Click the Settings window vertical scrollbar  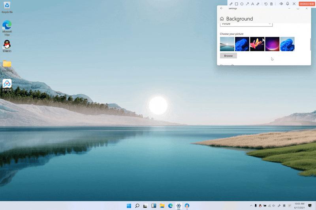click(310, 44)
